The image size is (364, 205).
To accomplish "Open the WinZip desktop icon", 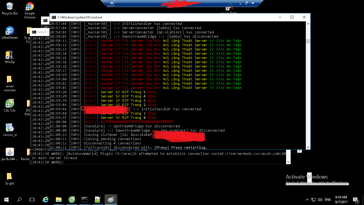I will 10,57.
